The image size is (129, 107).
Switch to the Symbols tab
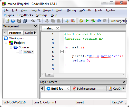pyautogui.click(x=29, y=33)
